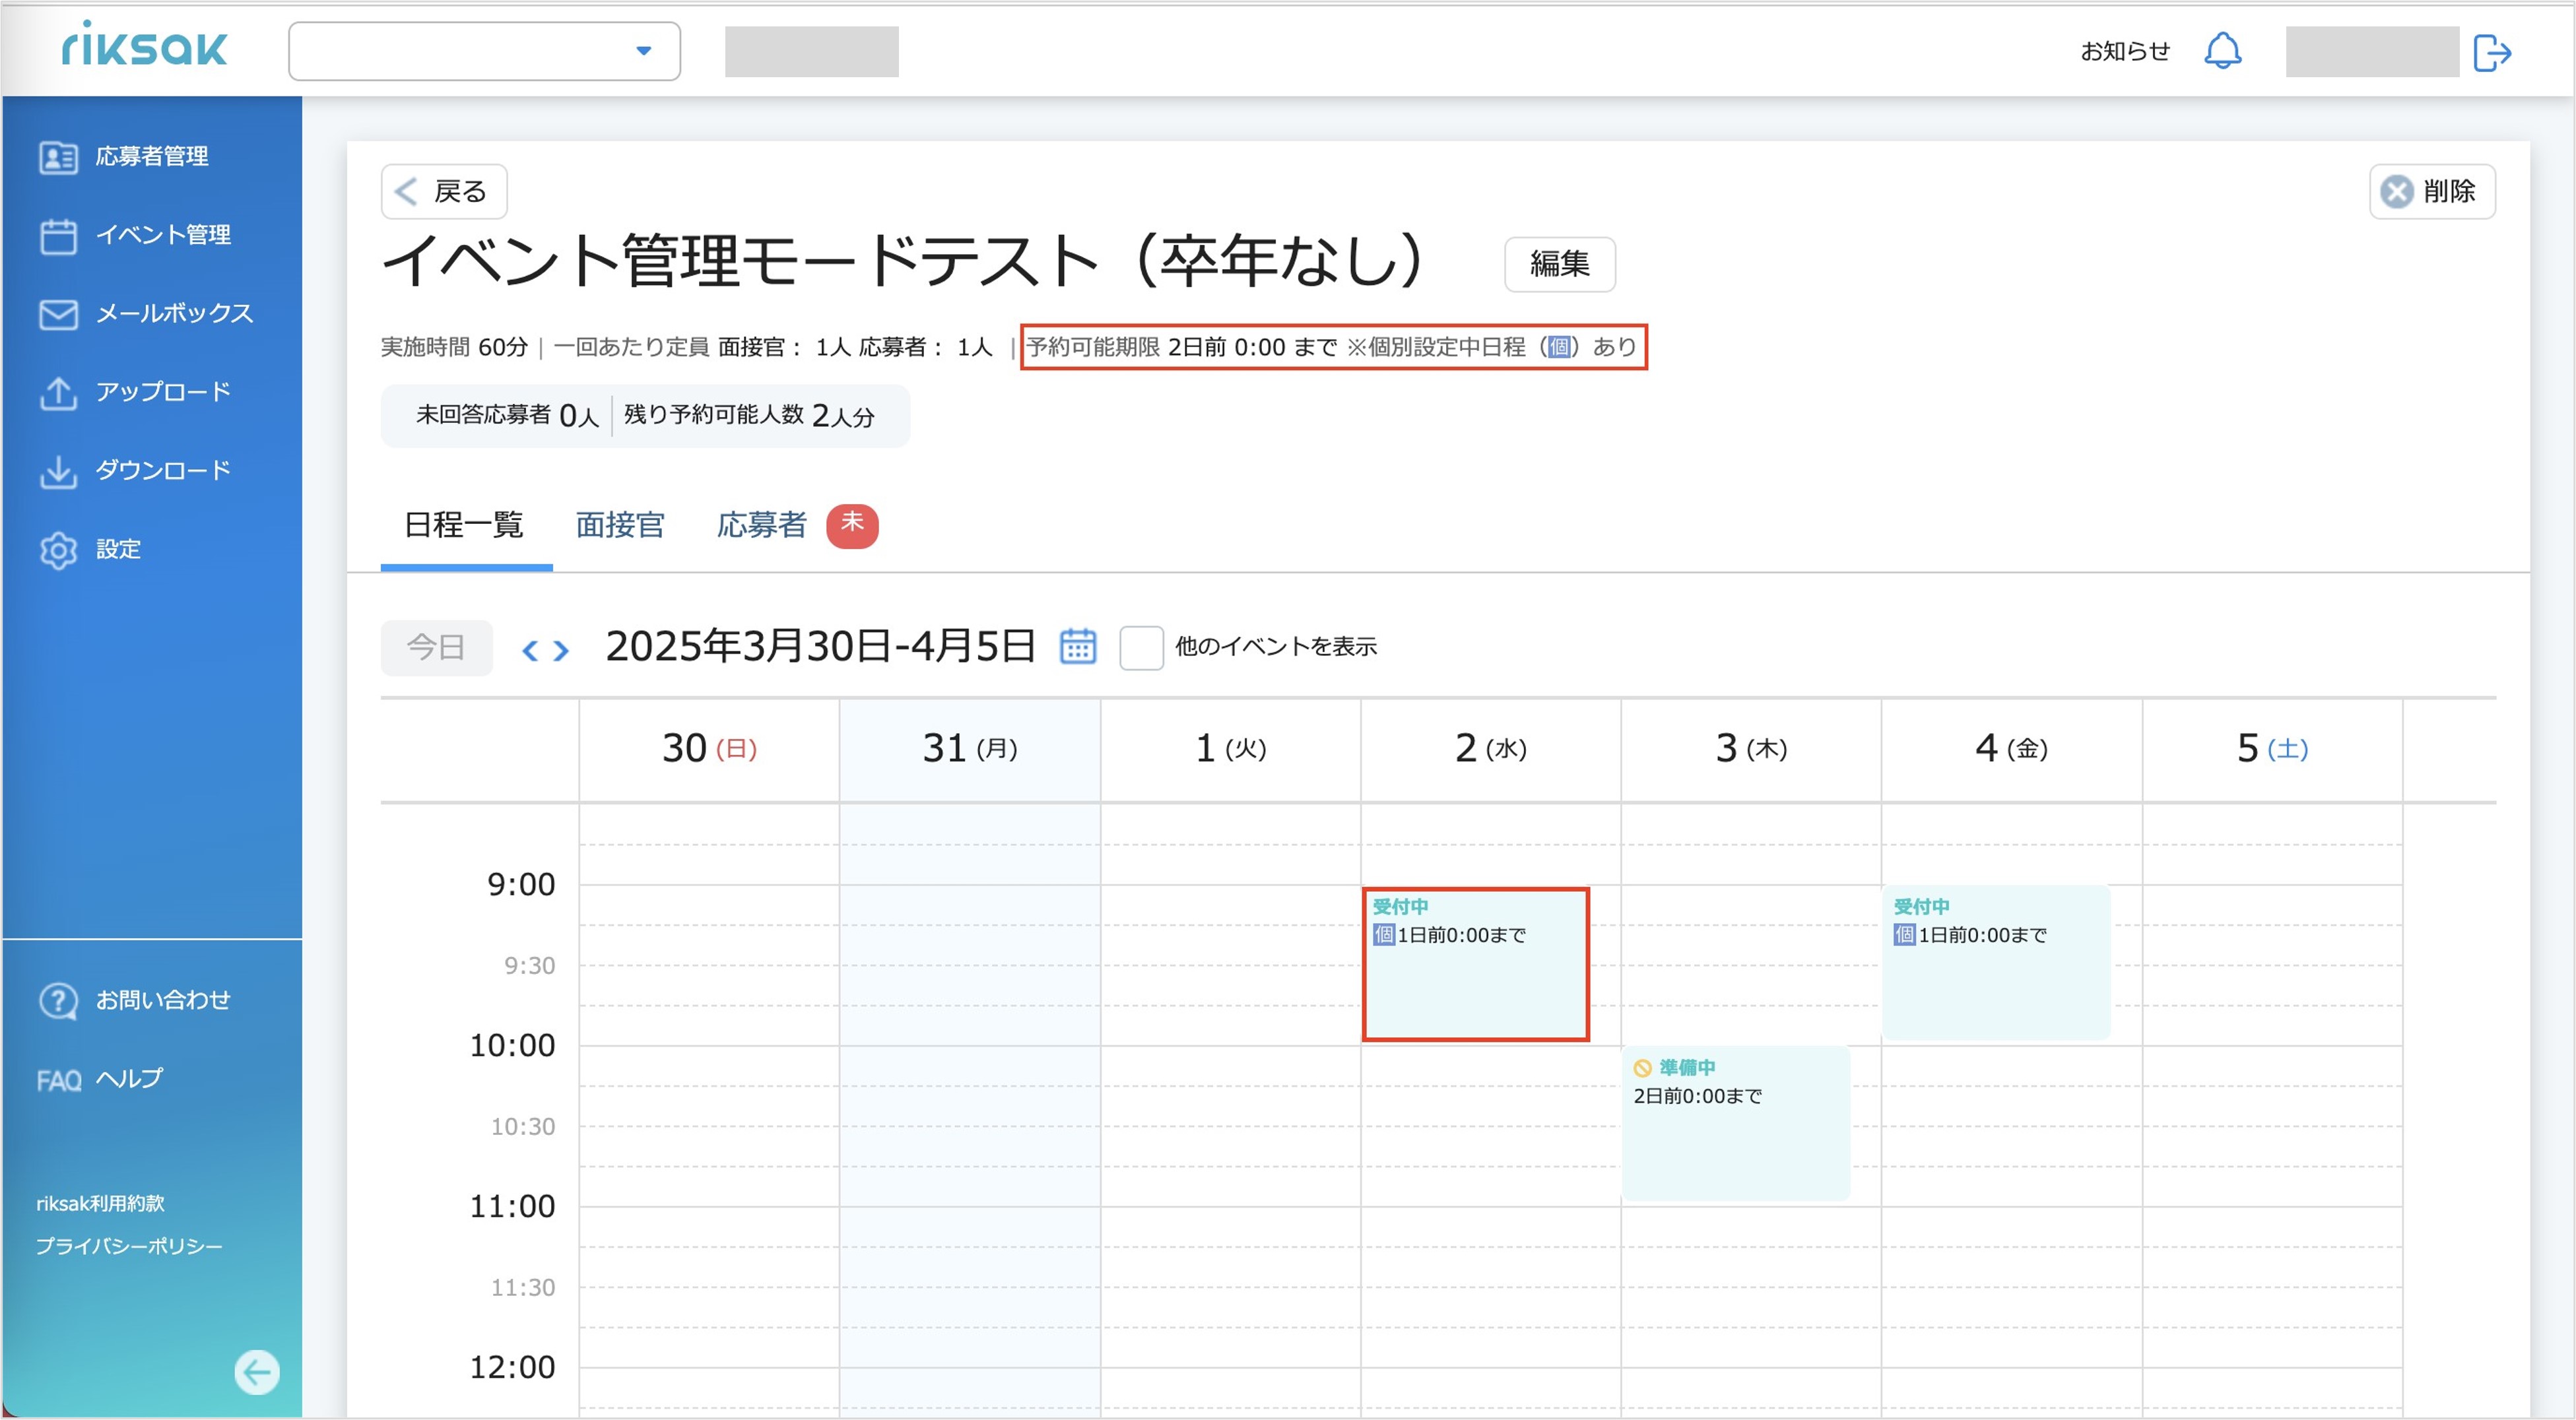Image resolution: width=2576 pixels, height=1420 pixels.
Task: Click 個 badge in Wednesday slot
Action: [x=1383, y=935]
